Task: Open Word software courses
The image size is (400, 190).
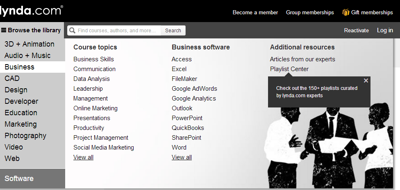Action: 179,148
